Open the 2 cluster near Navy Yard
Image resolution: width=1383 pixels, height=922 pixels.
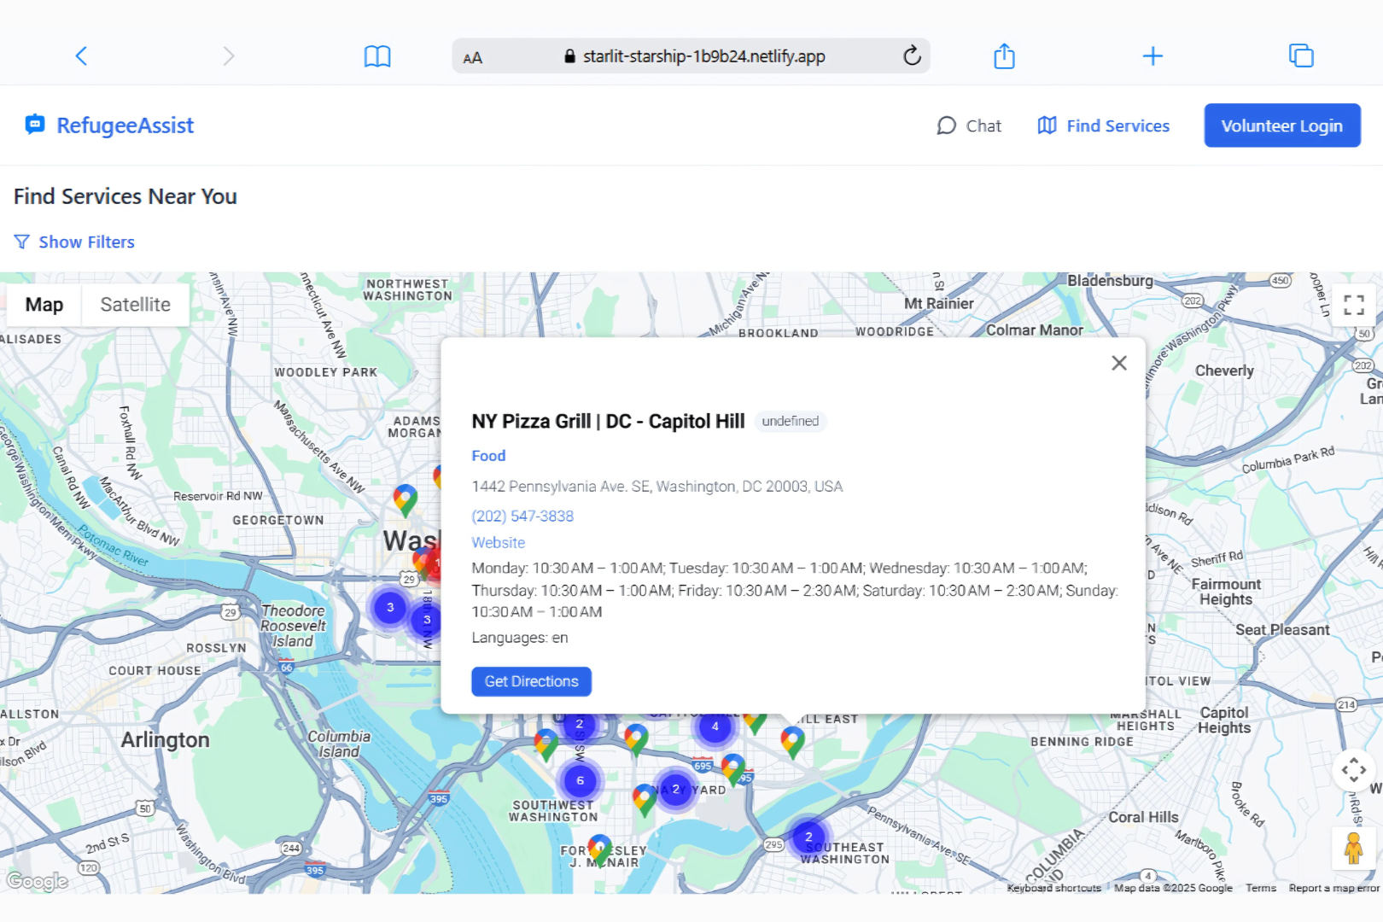pos(675,790)
